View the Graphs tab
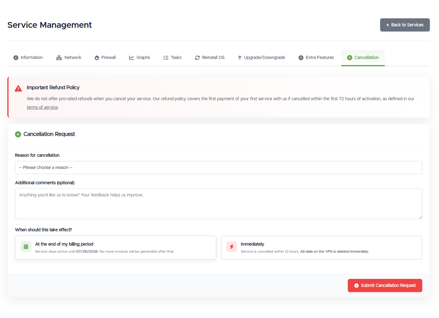This screenshot has width=439, height=318. point(140,58)
